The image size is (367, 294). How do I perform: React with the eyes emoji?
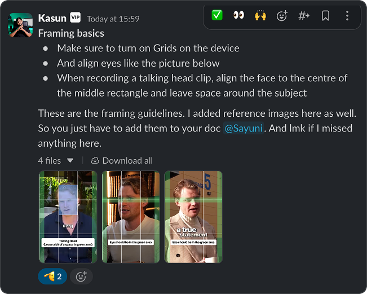click(238, 15)
